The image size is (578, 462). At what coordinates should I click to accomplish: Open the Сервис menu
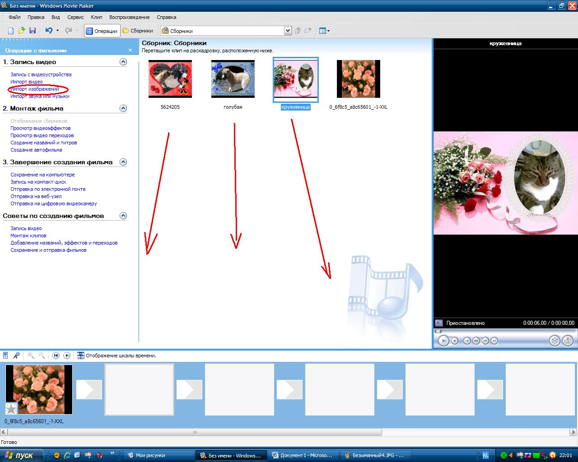(75, 17)
